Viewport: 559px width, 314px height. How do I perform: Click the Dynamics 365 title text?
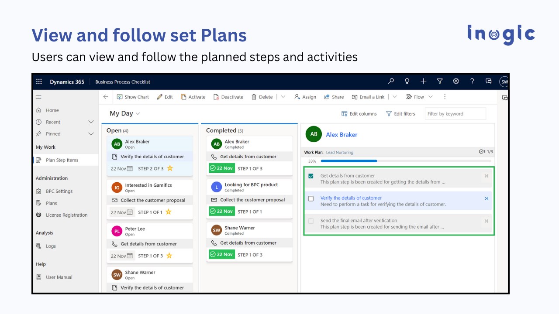[67, 82]
